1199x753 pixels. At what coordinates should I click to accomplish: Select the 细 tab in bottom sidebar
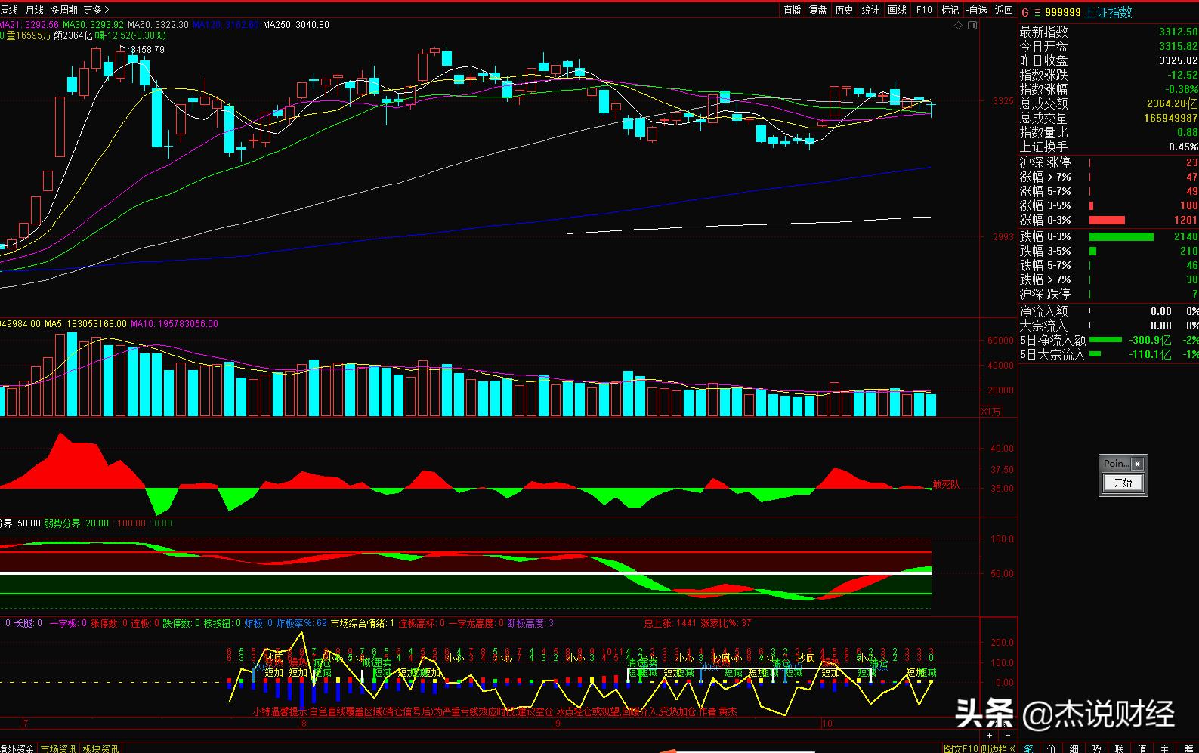(x=1074, y=748)
